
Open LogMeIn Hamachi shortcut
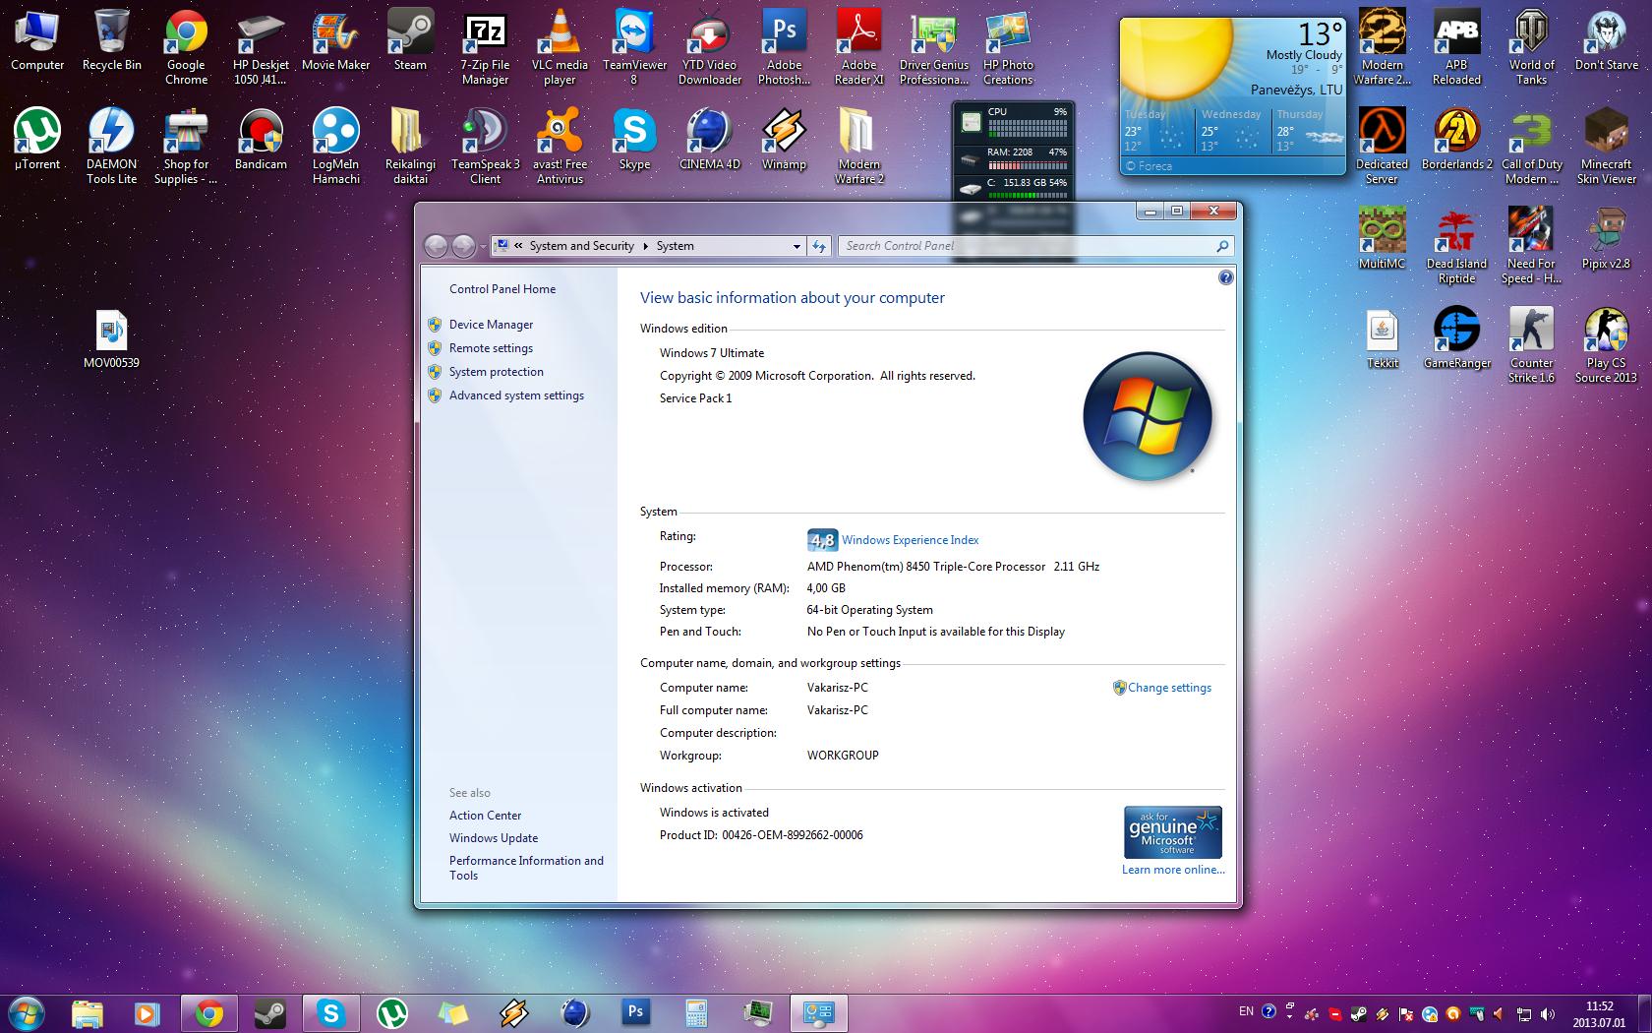click(335, 147)
